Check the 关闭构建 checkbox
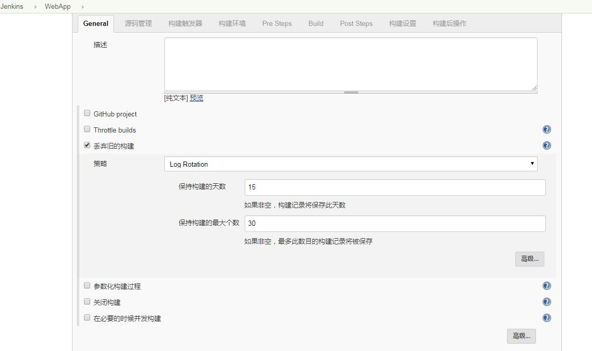Screen dimensions: 592x351 (87, 302)
